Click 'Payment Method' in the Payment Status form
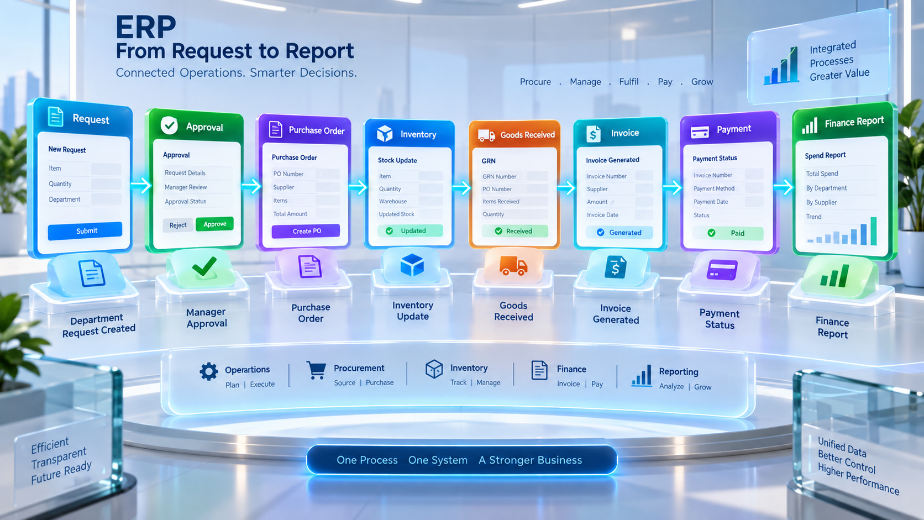Screen dimensions: 924x520 pos(714,188)
